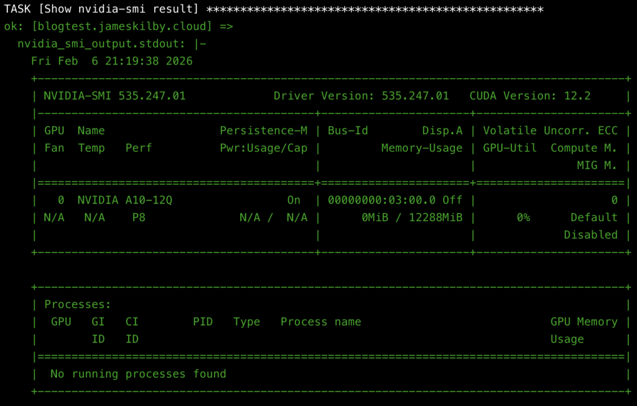
Task: Click the Volatile Uncorr. ECC header
Action: click(549, 131)
